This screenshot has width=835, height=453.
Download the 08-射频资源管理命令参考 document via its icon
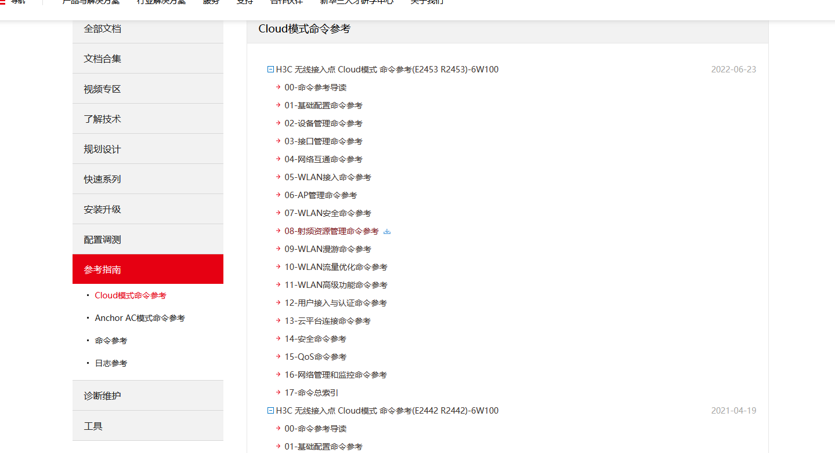pyautogui.click(x=387, y=231)
